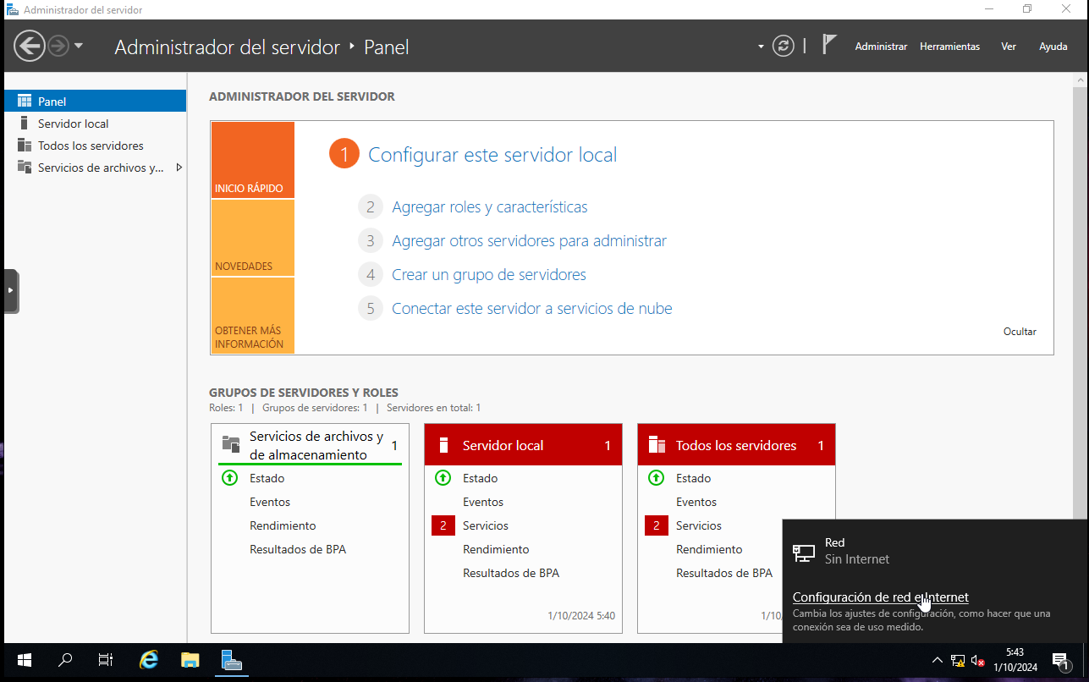Click Agregar roles y características link
This screenshot has height=682, width=1089.
coord(490,207)
